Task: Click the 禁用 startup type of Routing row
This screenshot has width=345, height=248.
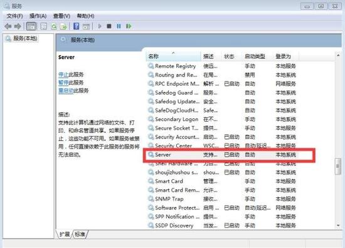Action: pyautogui.click(x=250, y=75)
